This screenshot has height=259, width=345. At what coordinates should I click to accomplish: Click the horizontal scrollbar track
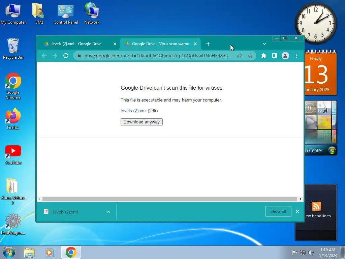pos(170,199)
